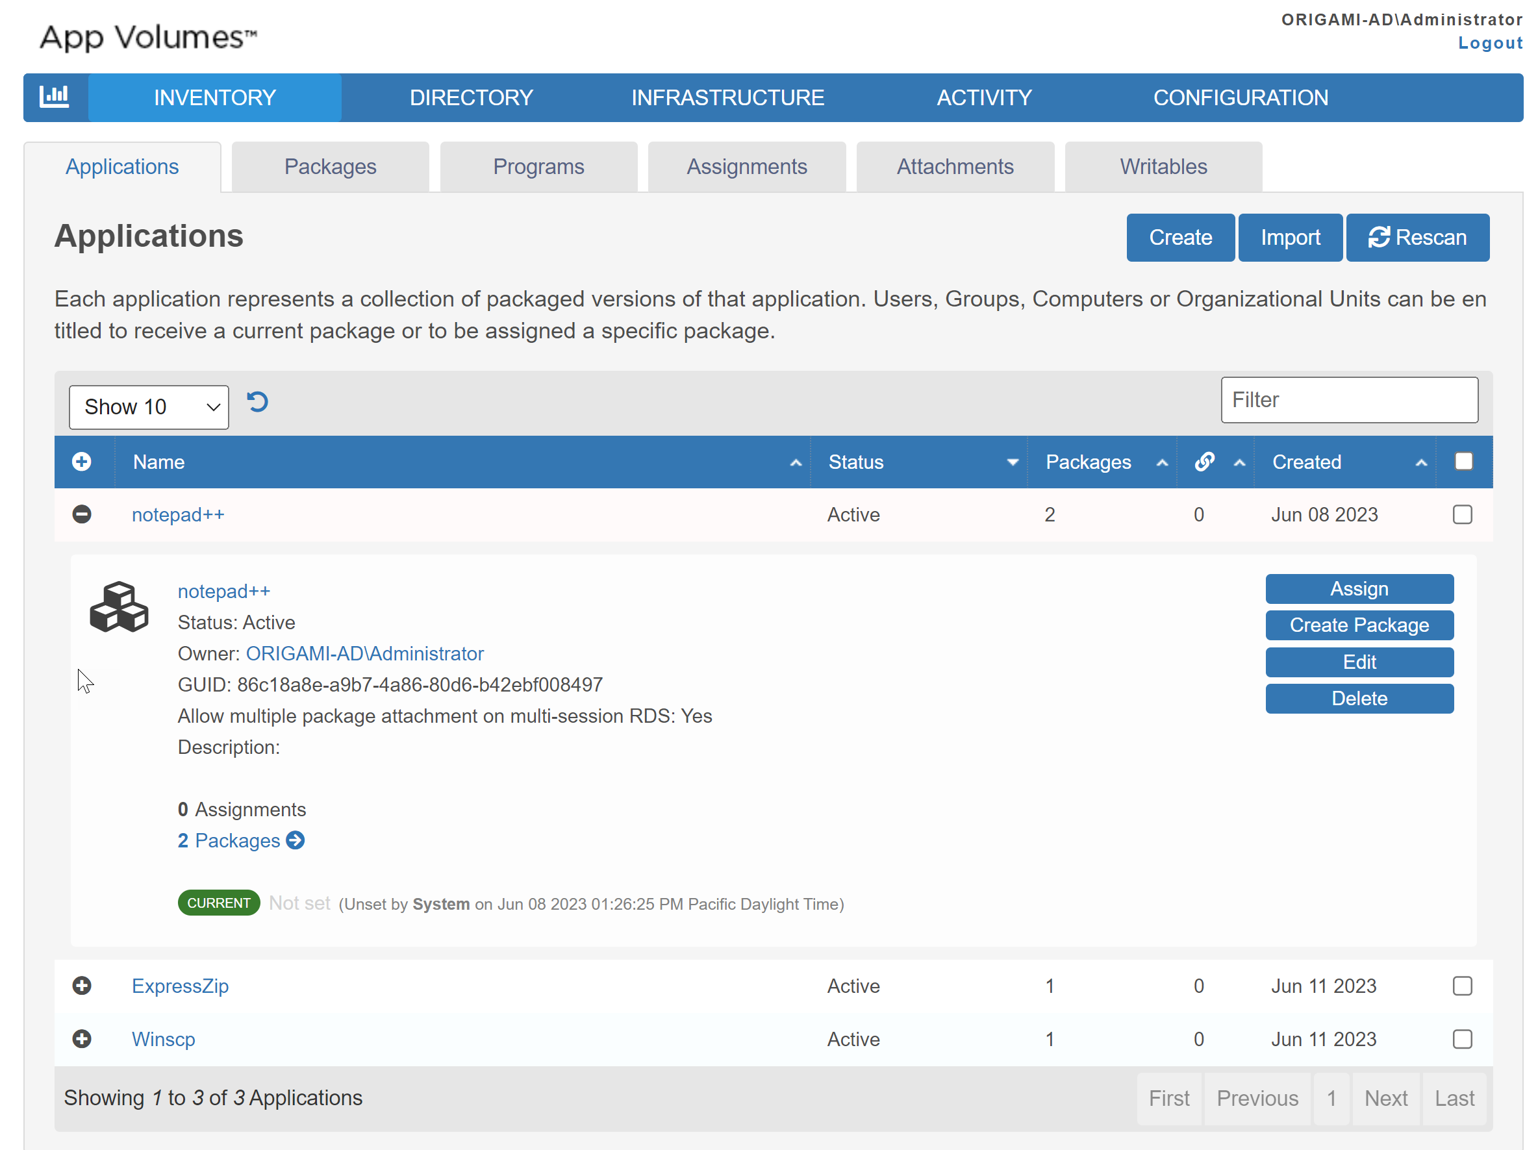The image size is (1538, 1150).
Task: Click page number 1 in pagination
Action: point(1331,1099)
